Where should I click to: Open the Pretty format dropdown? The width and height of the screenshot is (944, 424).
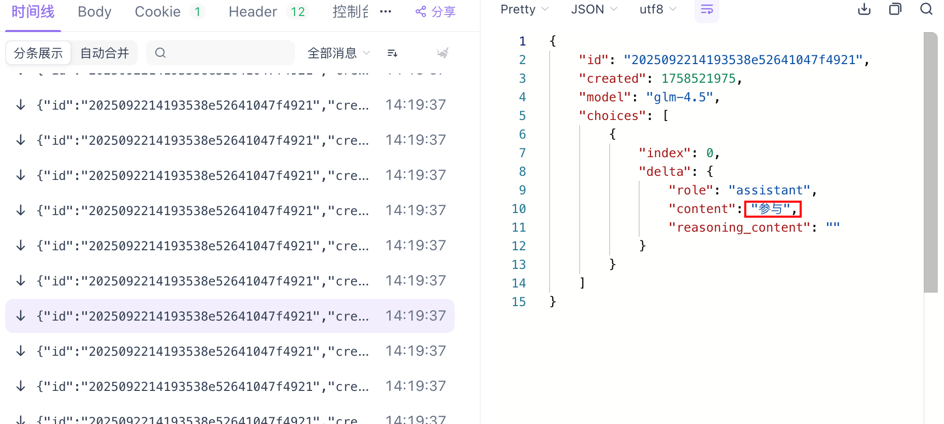[x=524, y=9]
